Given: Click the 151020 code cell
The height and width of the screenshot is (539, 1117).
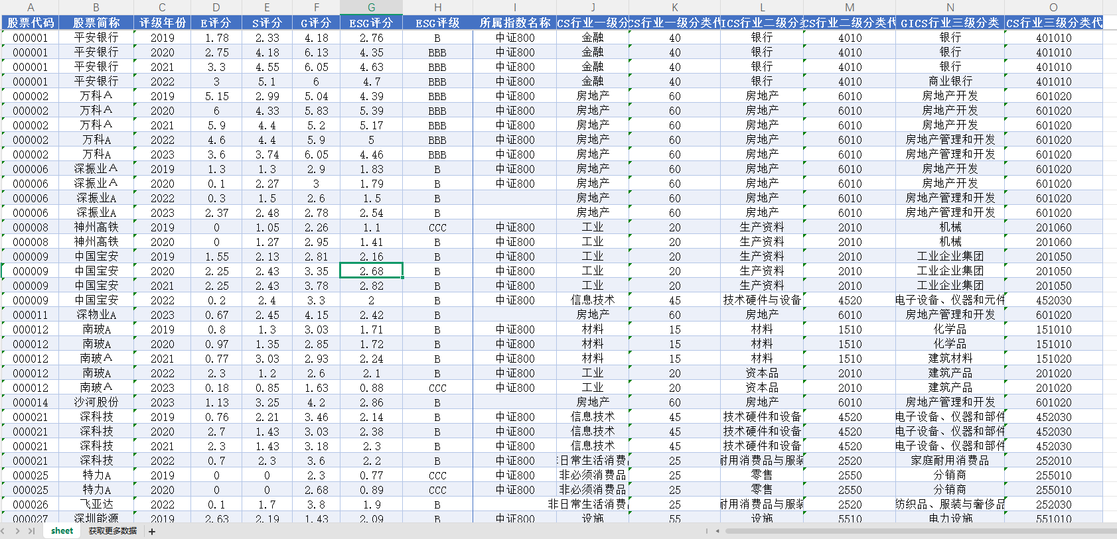Looking at the screenshot, I should 1054,358.
